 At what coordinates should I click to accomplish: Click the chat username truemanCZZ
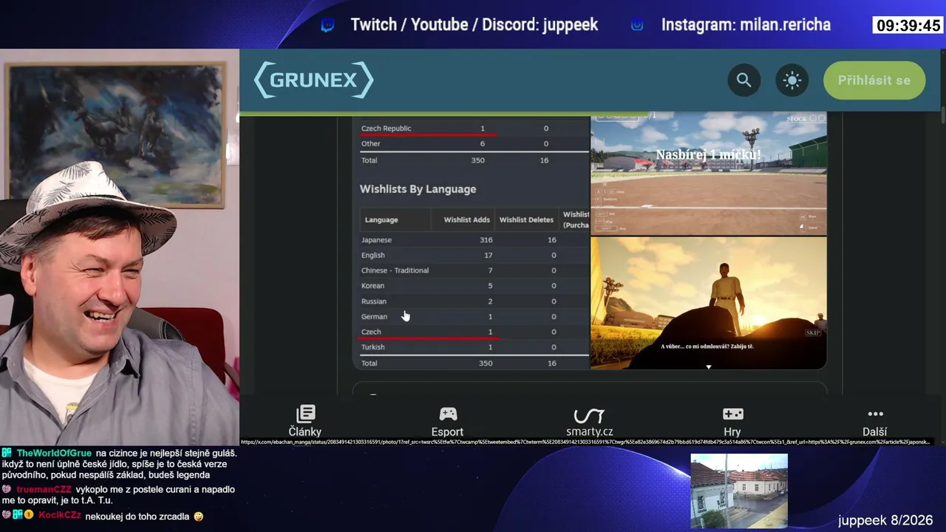(x=43, y=489)
